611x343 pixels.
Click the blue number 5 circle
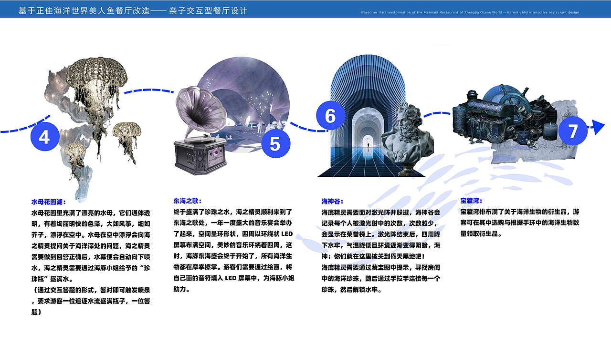(x=275, y=143)
